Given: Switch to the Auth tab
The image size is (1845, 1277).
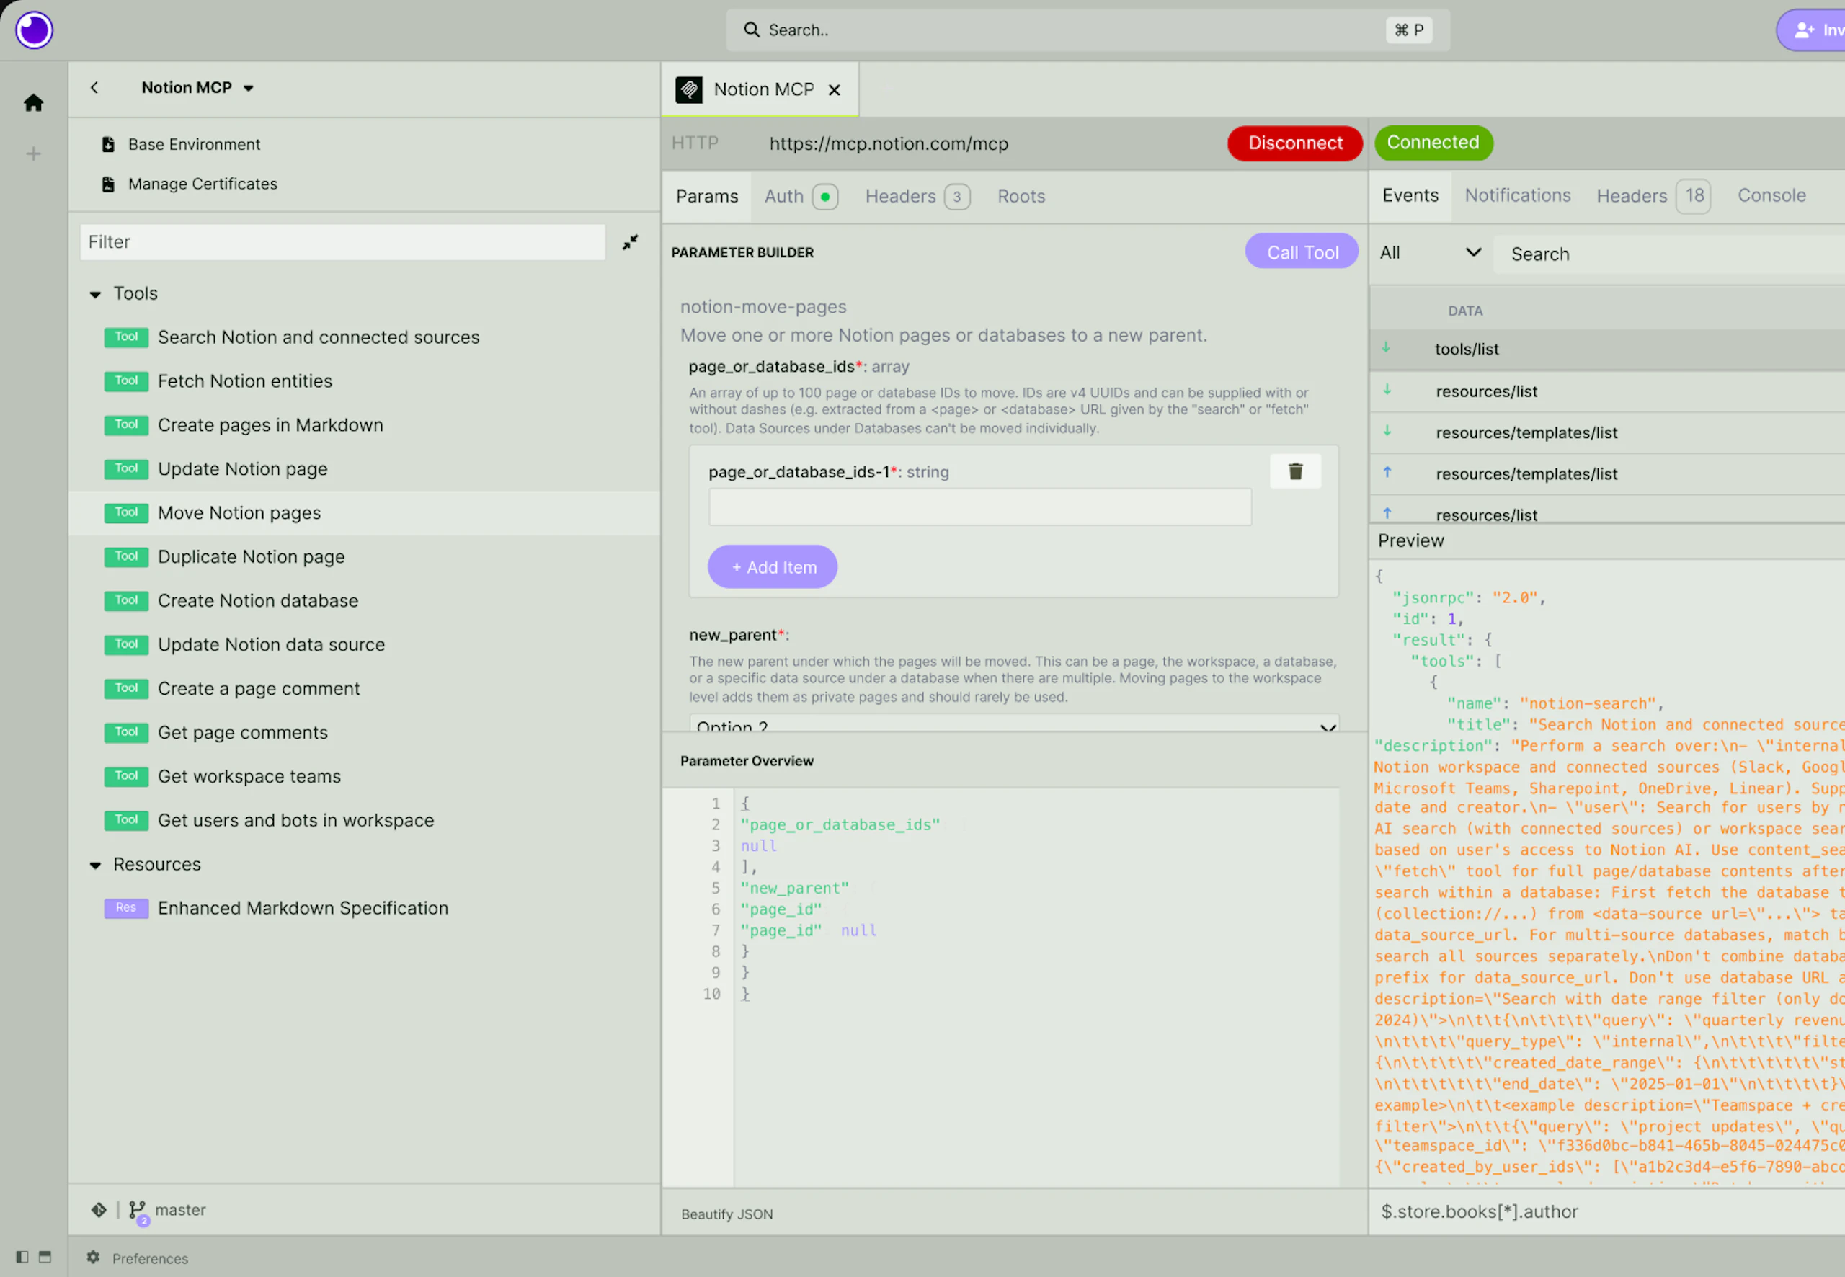Looking at the screenshot, I should coord(783,196).
